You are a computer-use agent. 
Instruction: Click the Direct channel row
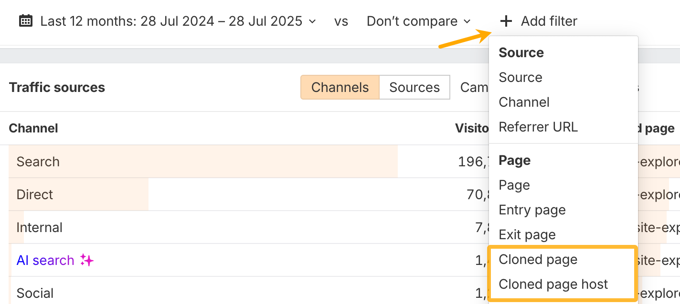pyautogui.click(x=35, y=194)
